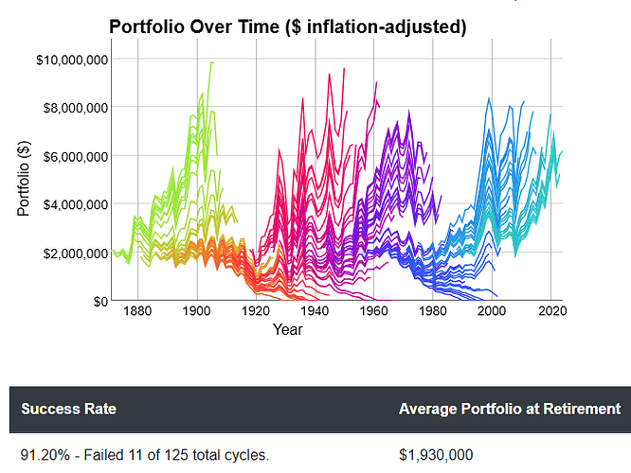The height and width of the screenshot is (473, 631).
Task: Click the Portfolio ($) y-axis label
Action: tap(26, 181)
